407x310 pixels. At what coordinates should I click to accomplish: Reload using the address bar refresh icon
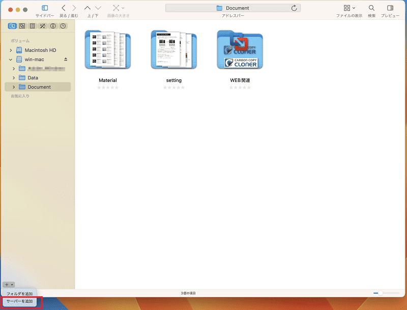pyautogui.click(x=294, y=8)
